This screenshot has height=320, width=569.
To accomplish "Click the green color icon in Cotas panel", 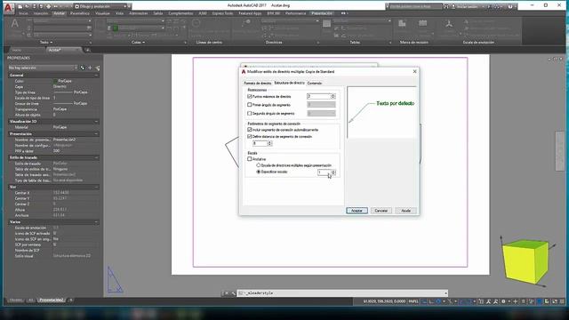I will (116, 28).
